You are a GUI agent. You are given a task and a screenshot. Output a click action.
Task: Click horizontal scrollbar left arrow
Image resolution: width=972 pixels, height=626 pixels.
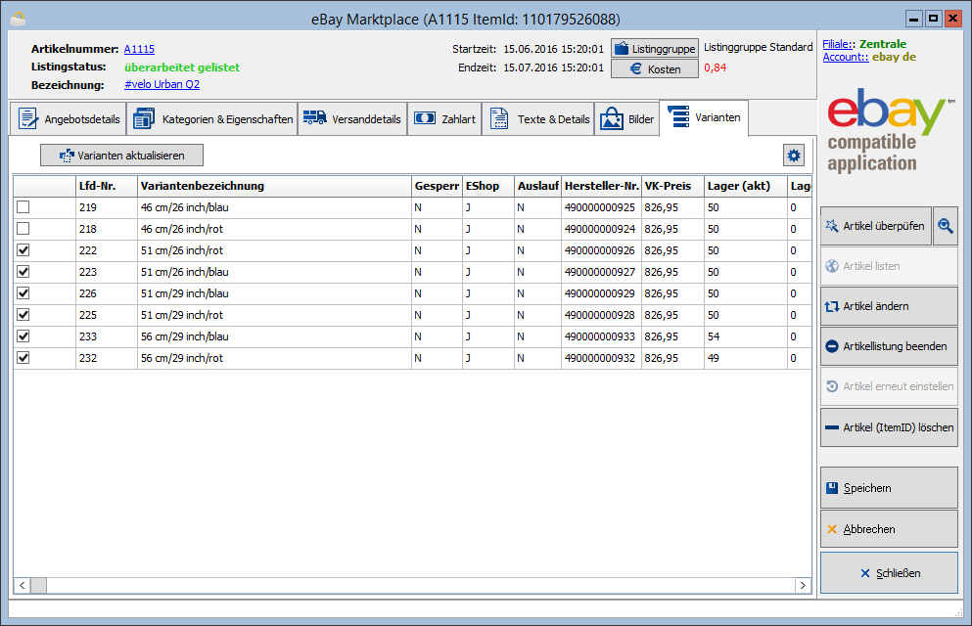23,585
